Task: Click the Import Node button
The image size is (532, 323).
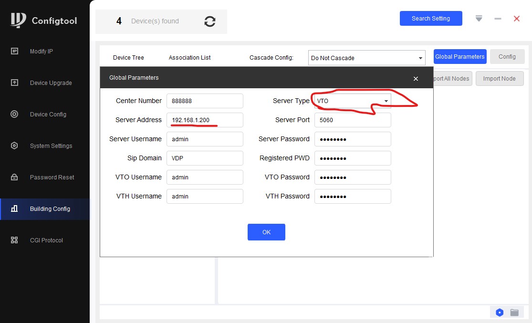Action: 499,79
